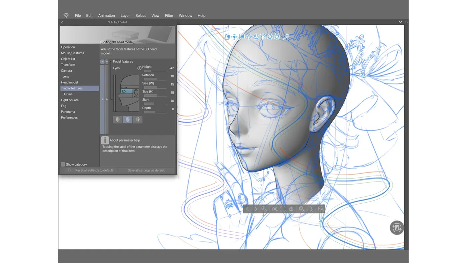Select the Lens subcategory

(66, 76)
